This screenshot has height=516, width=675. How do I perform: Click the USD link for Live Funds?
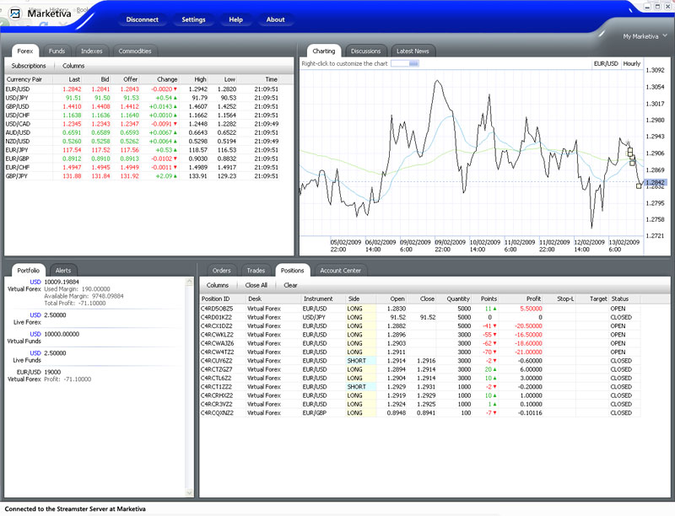(35, 353)
